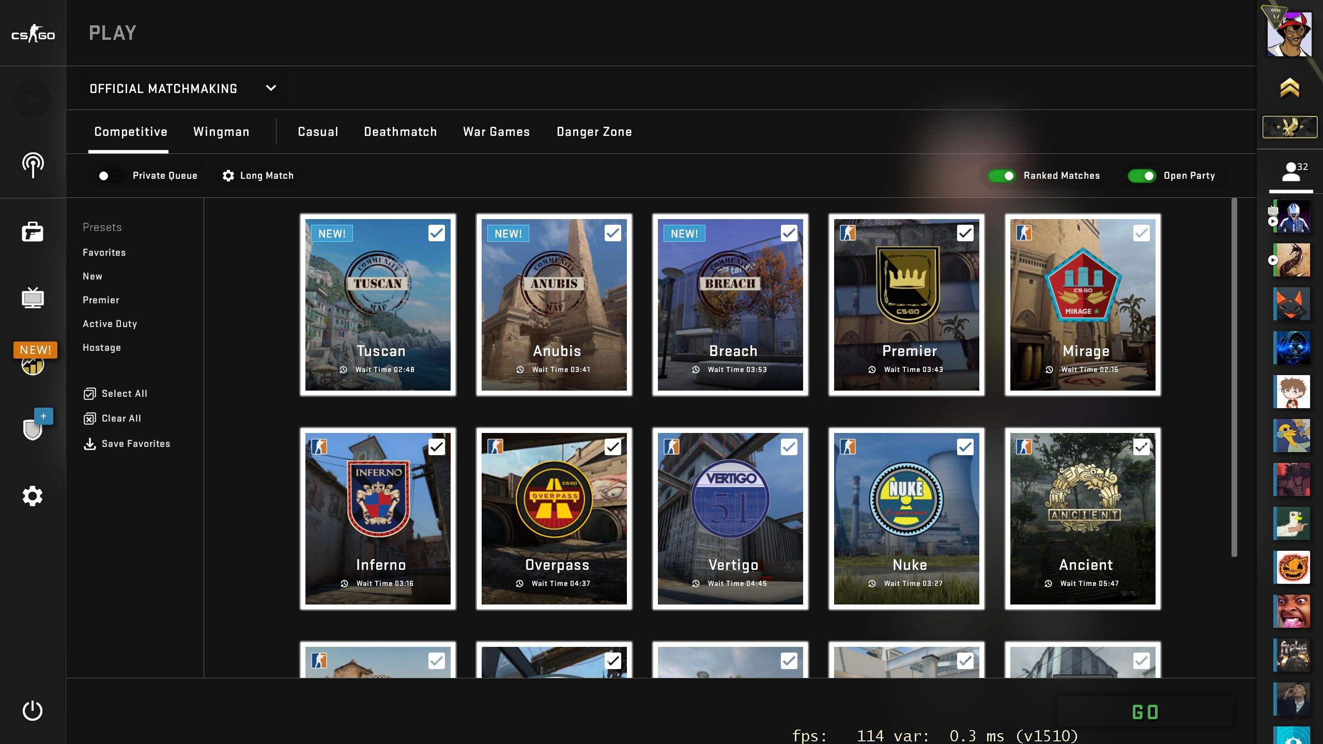Toggle the Private Queue switch
The width and height of the screenshot is (1323, 744).
pos(110,176)
